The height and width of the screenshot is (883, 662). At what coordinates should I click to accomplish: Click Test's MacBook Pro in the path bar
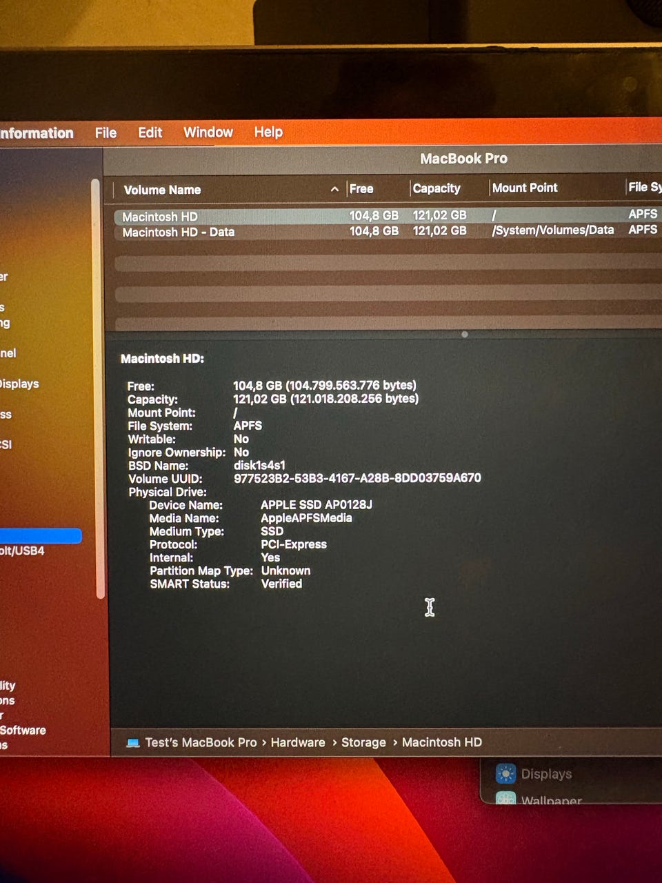201,742
